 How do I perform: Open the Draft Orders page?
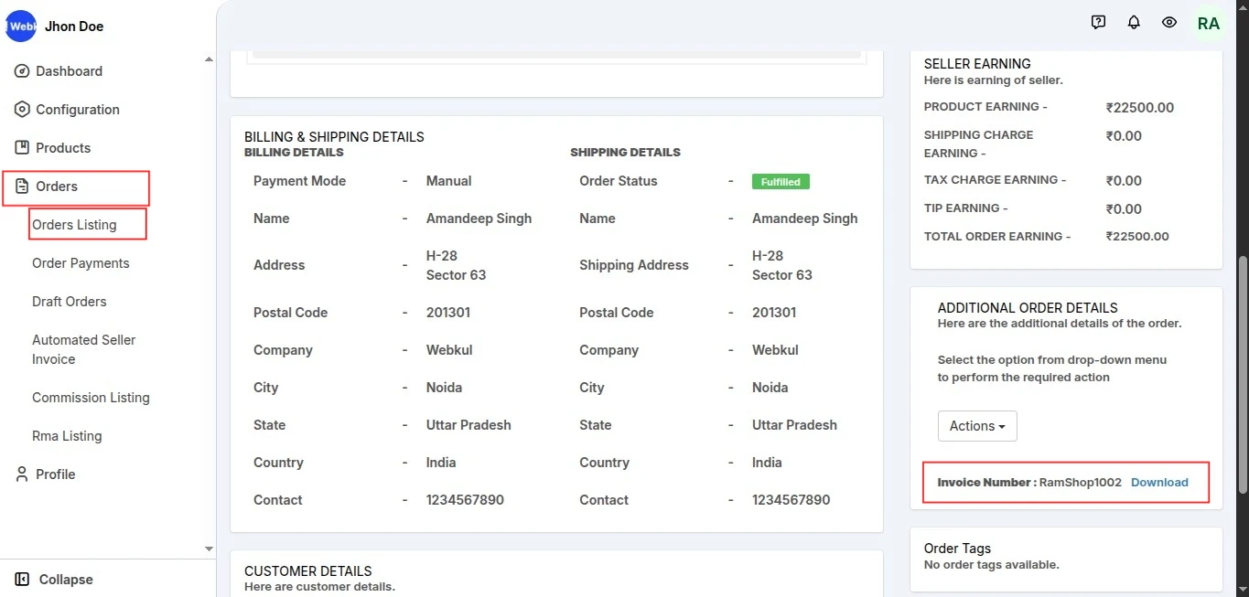click(x=70, y=302)
